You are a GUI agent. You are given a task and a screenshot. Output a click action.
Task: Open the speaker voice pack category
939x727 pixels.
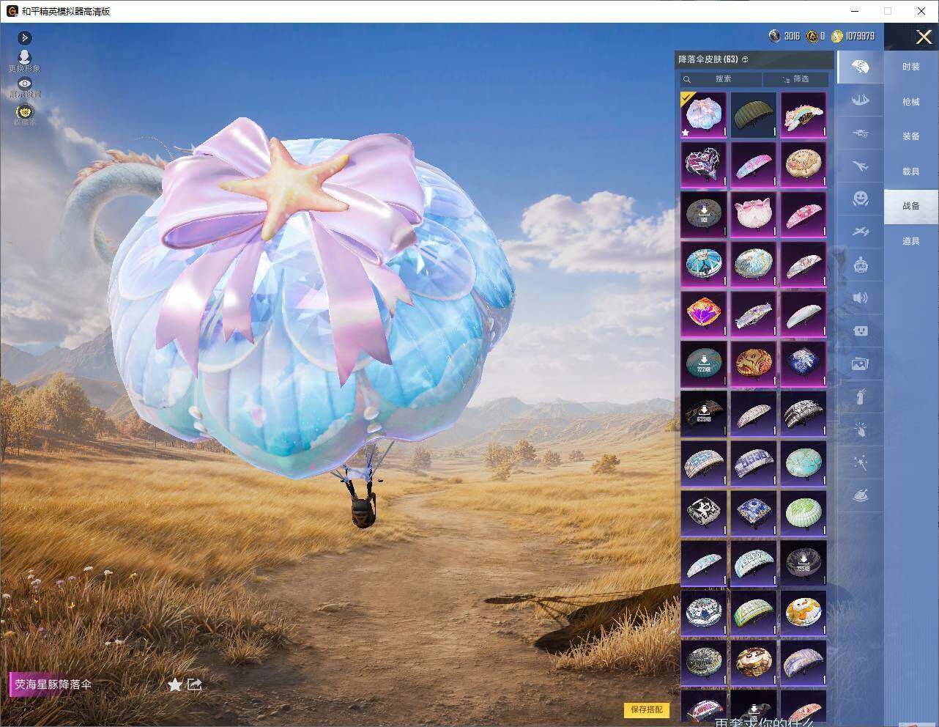click(861, 298)
